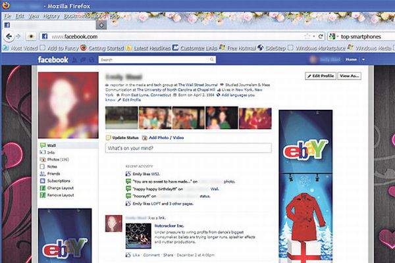Viewport: 395px width, 263px height.
Task: Open messages icon in Facebook bar
Action: point(83,60)
